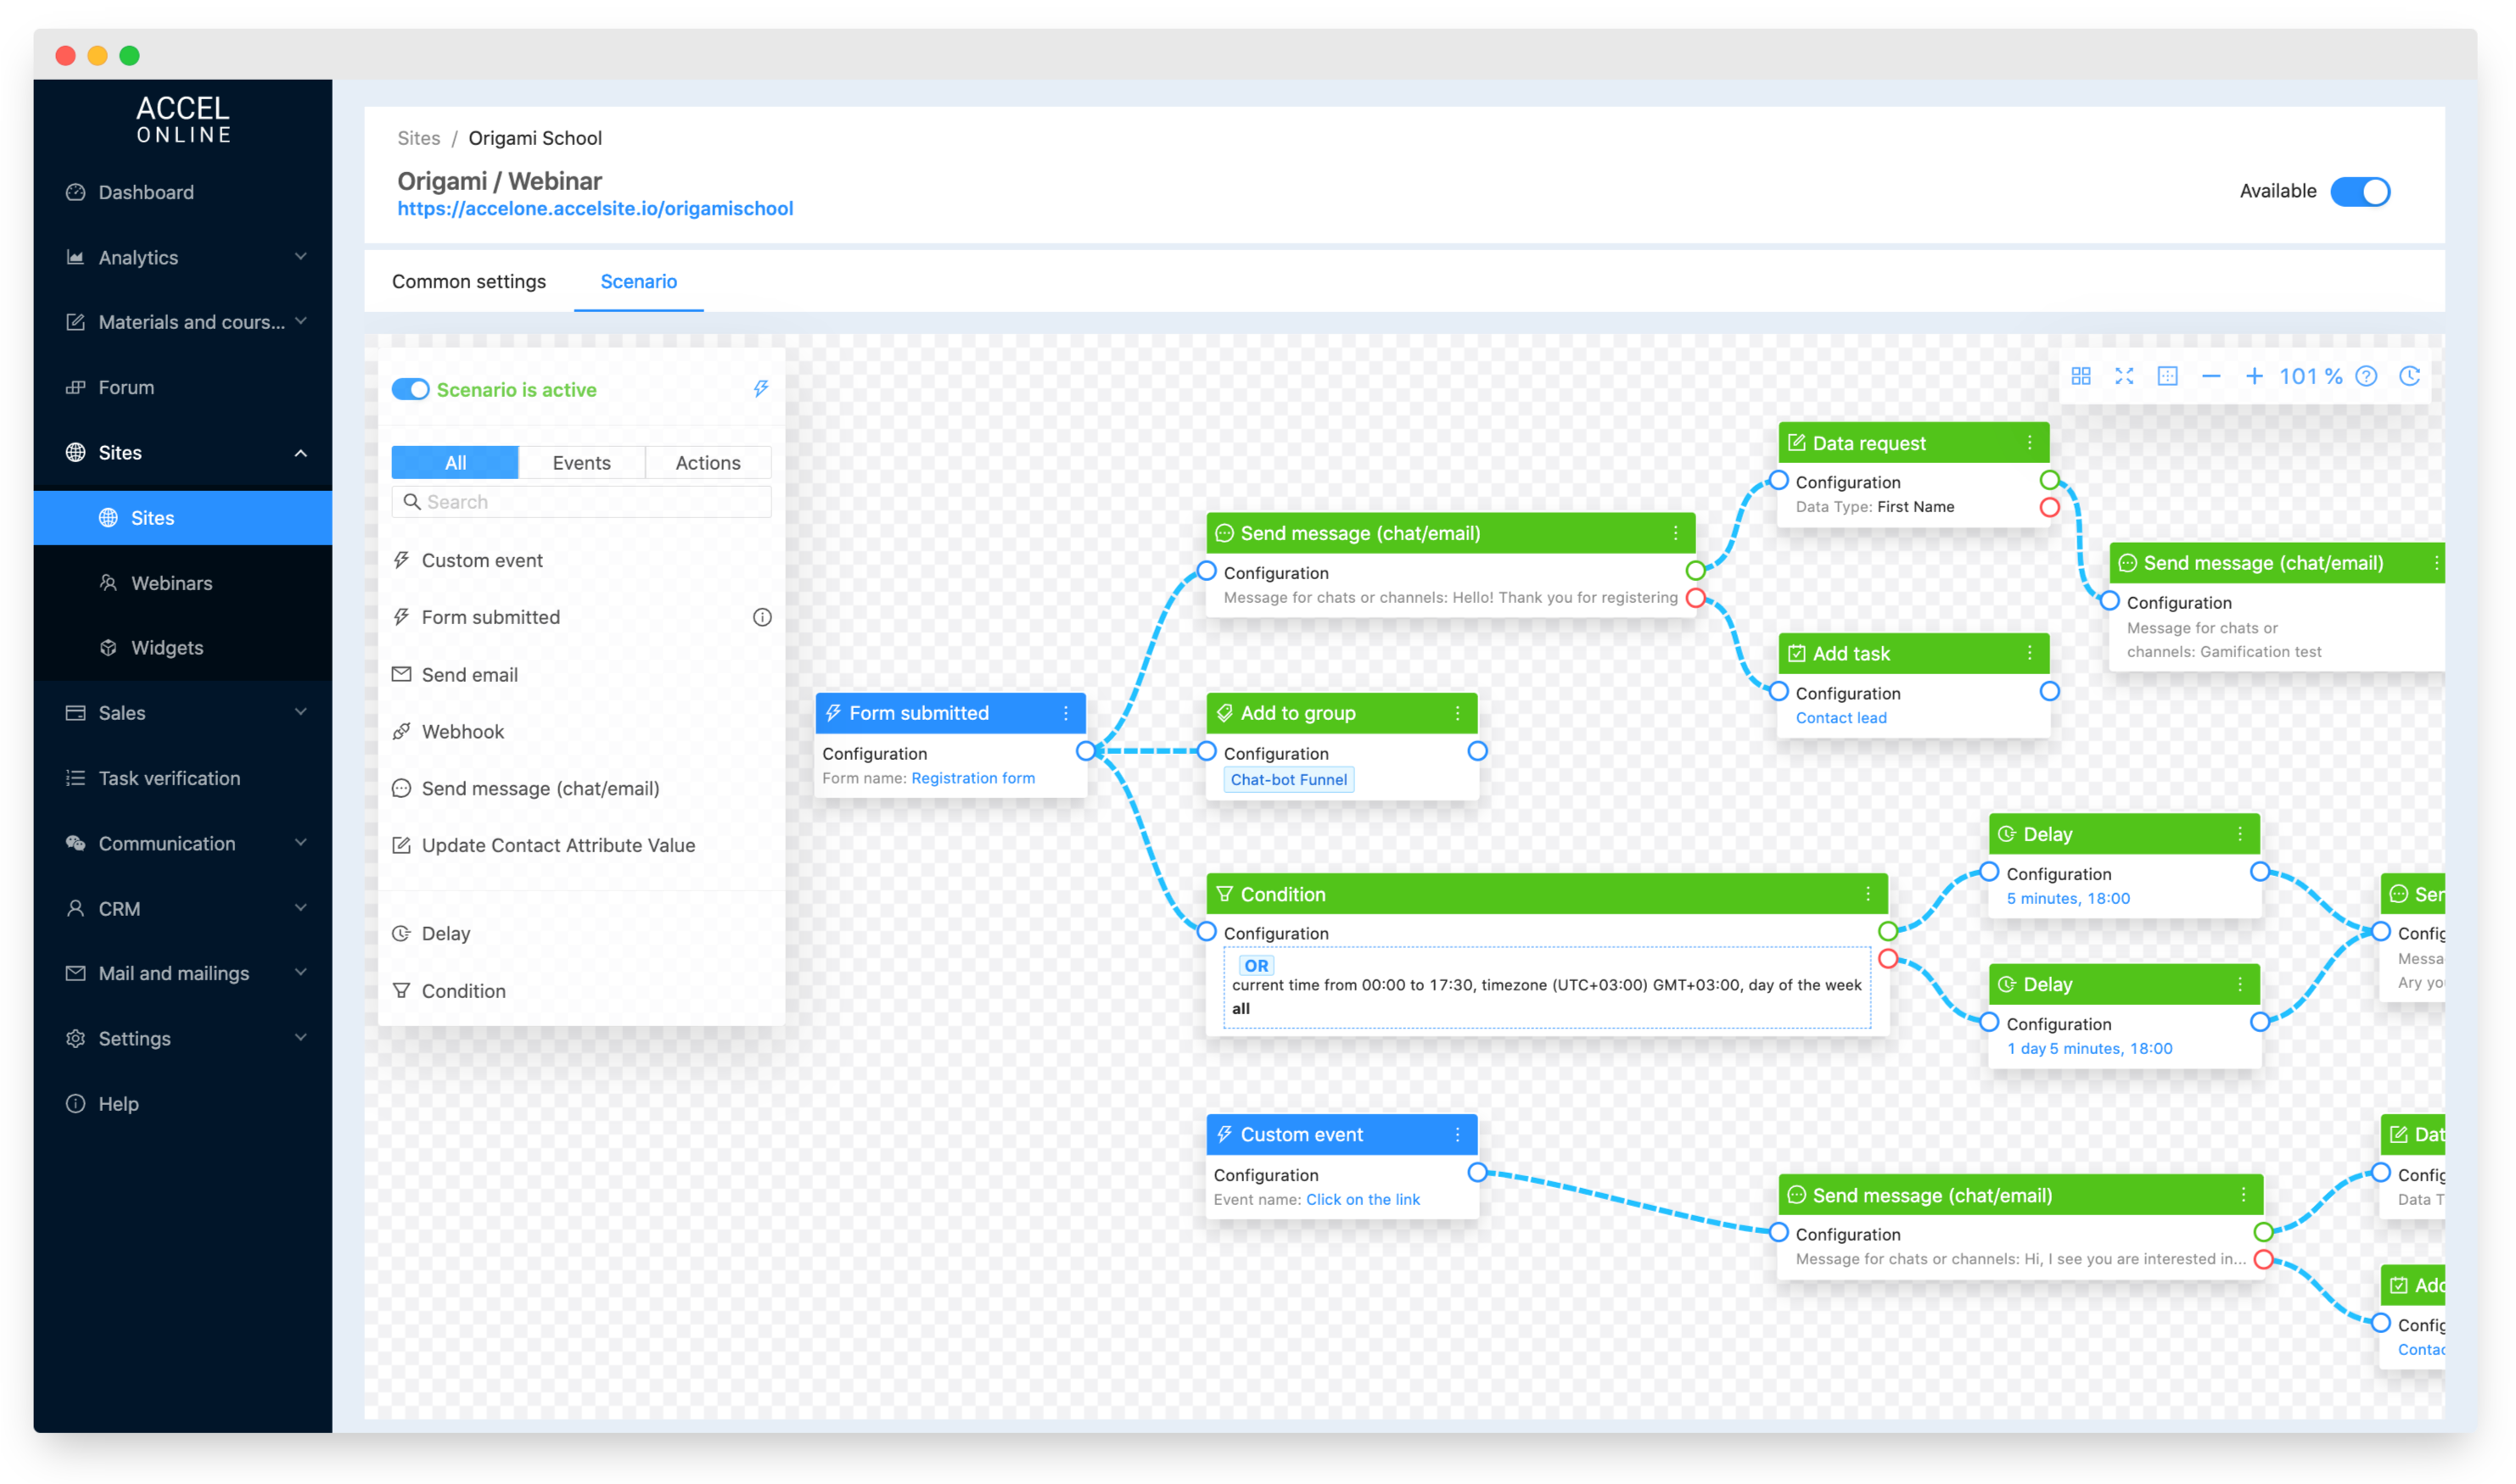
Task: Click the OR badge in Condition node
Action: (1257, 966)
